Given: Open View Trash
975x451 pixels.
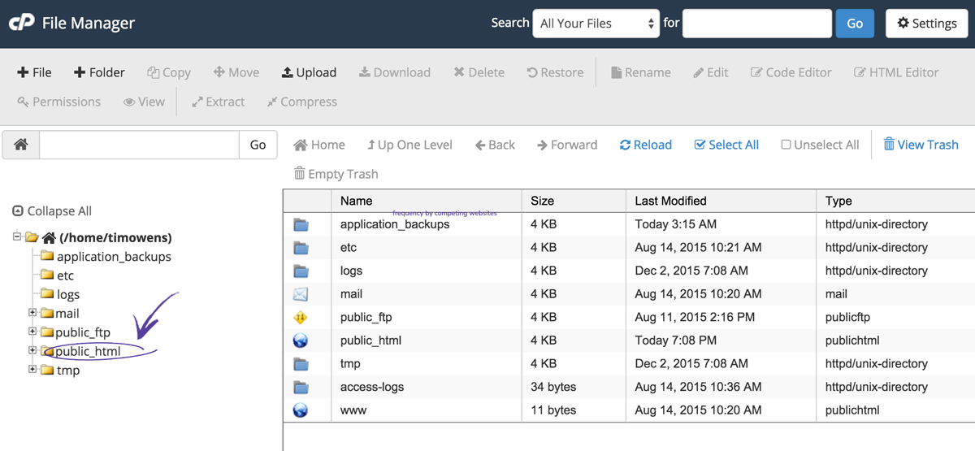Looking at the screenshot, I should [x=921, y=145].
